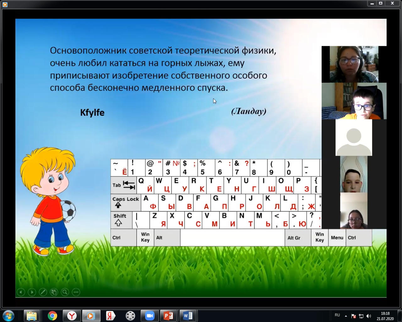The width and height of the screenshot is (402, 322).
Task: Open the media player window menu icon
Action: point(5,4)
